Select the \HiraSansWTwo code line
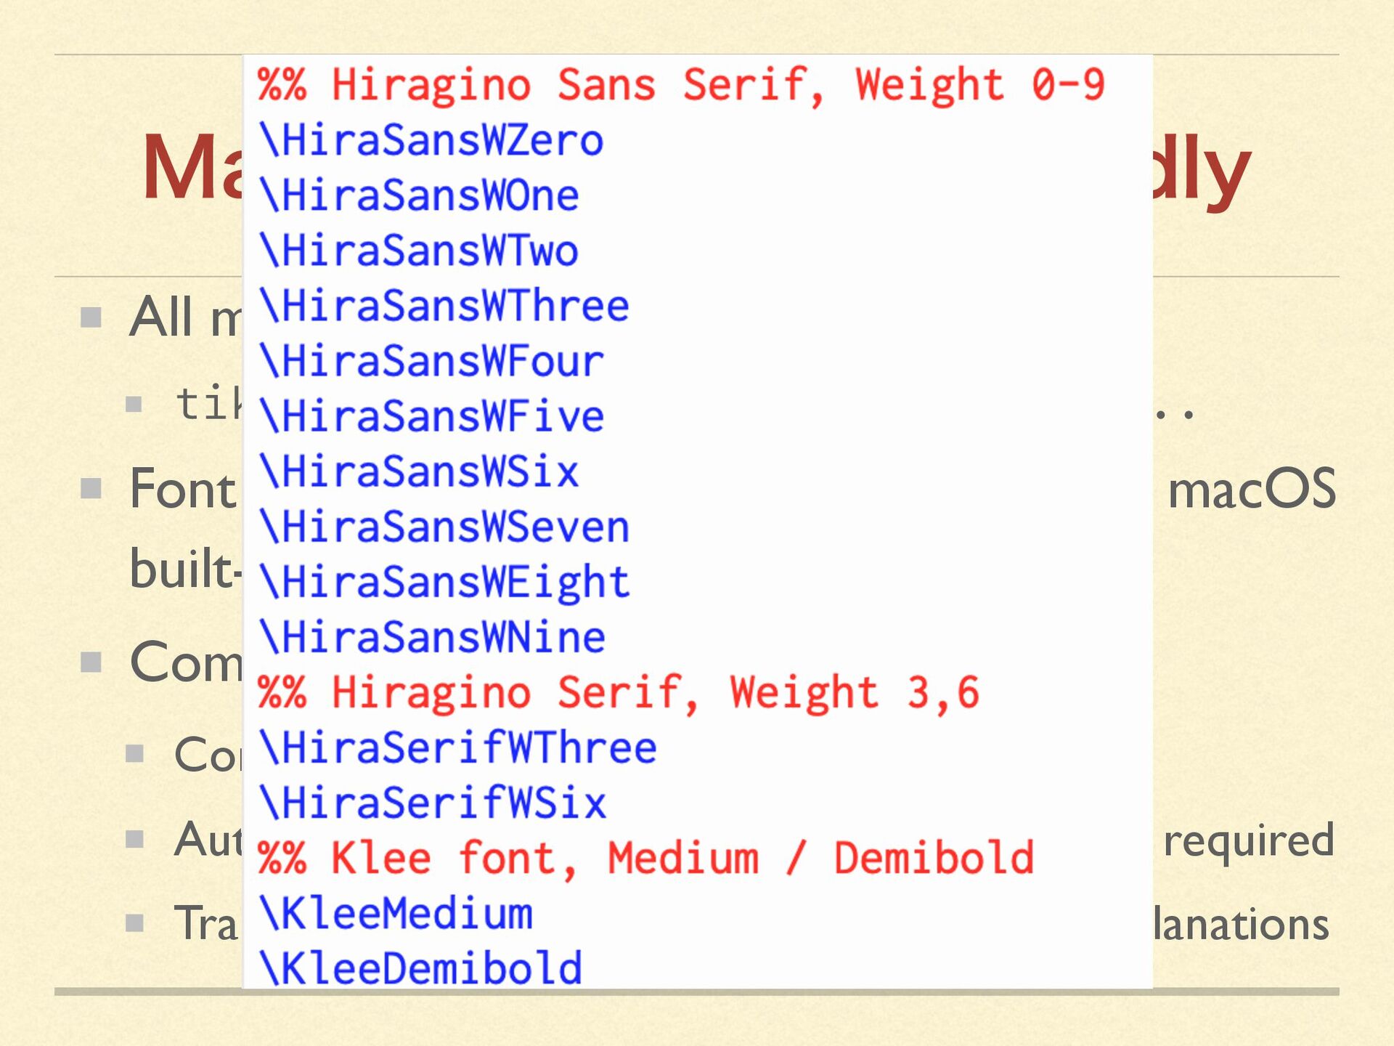1394x1046 pixels. pyautogui.click(x=420, y=251)
